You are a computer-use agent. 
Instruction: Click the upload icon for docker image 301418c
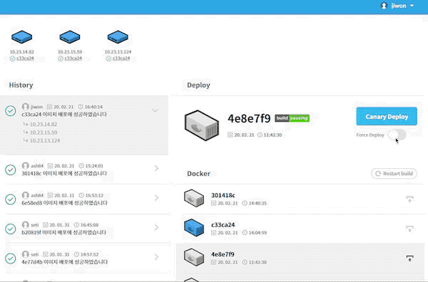409,199
